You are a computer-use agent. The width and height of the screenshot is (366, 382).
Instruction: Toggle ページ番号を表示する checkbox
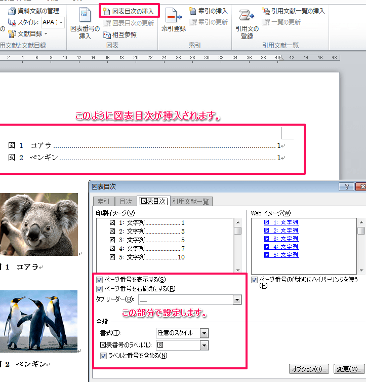[x=99, y=280]
